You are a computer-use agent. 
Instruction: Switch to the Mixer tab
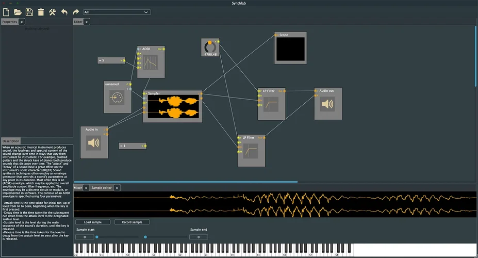coord(78,188)
